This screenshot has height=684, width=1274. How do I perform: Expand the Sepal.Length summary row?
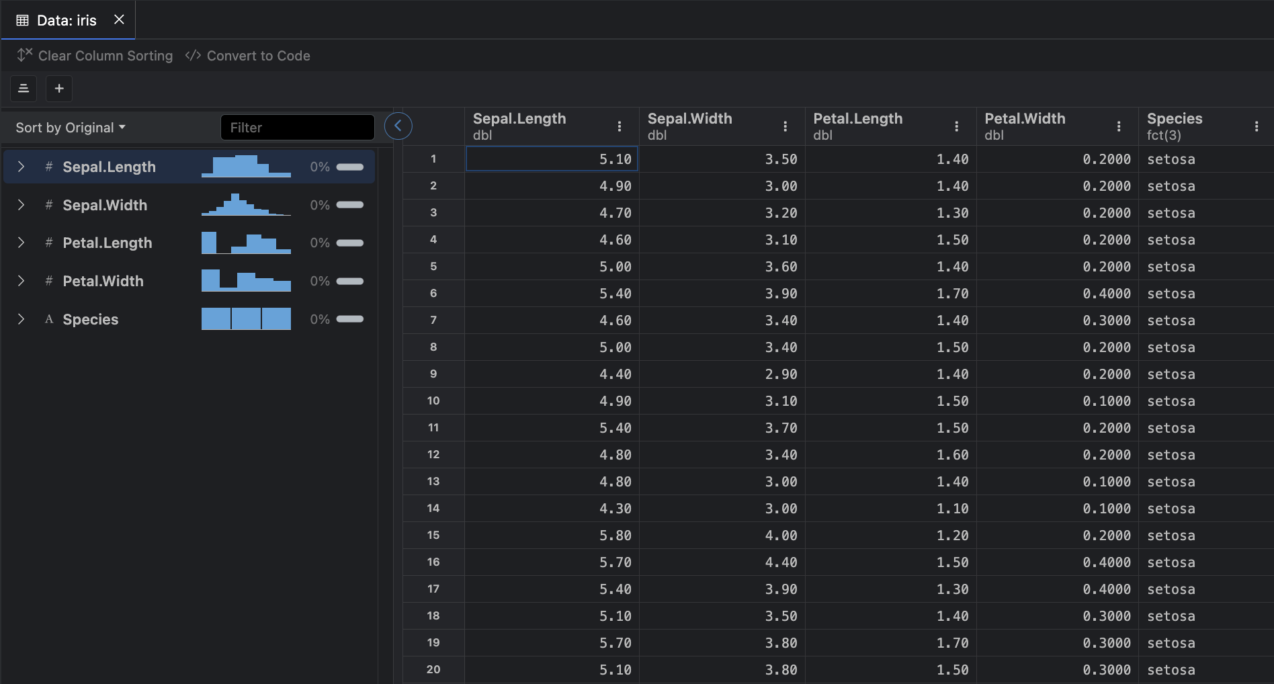(22, 167)
